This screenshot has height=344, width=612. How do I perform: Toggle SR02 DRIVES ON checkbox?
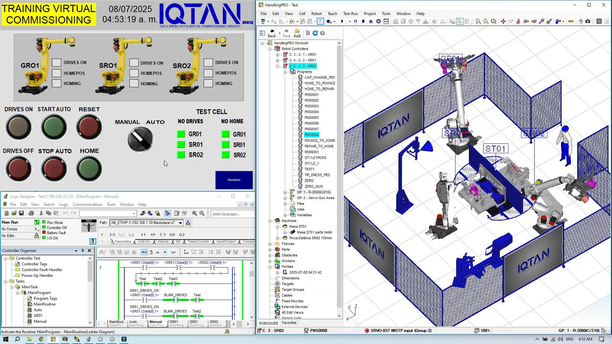[x=208, y=62]
